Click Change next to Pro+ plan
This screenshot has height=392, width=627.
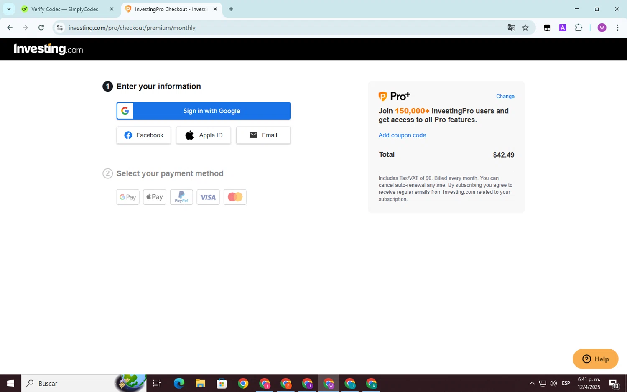(505, 96)
